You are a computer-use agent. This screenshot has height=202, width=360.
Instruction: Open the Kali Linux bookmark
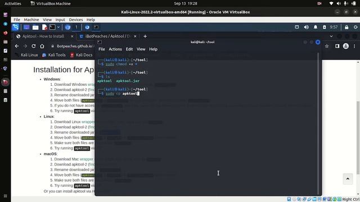[x=26, y=55]
